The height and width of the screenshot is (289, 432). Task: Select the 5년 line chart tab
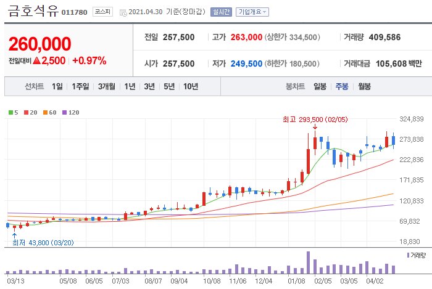point(169,86)
